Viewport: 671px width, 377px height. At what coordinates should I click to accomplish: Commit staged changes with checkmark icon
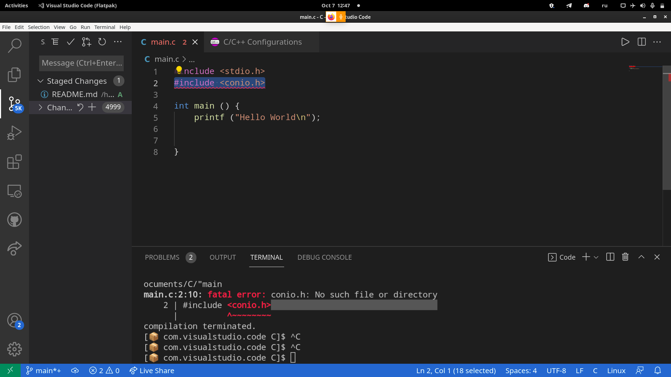coord(71,42)
